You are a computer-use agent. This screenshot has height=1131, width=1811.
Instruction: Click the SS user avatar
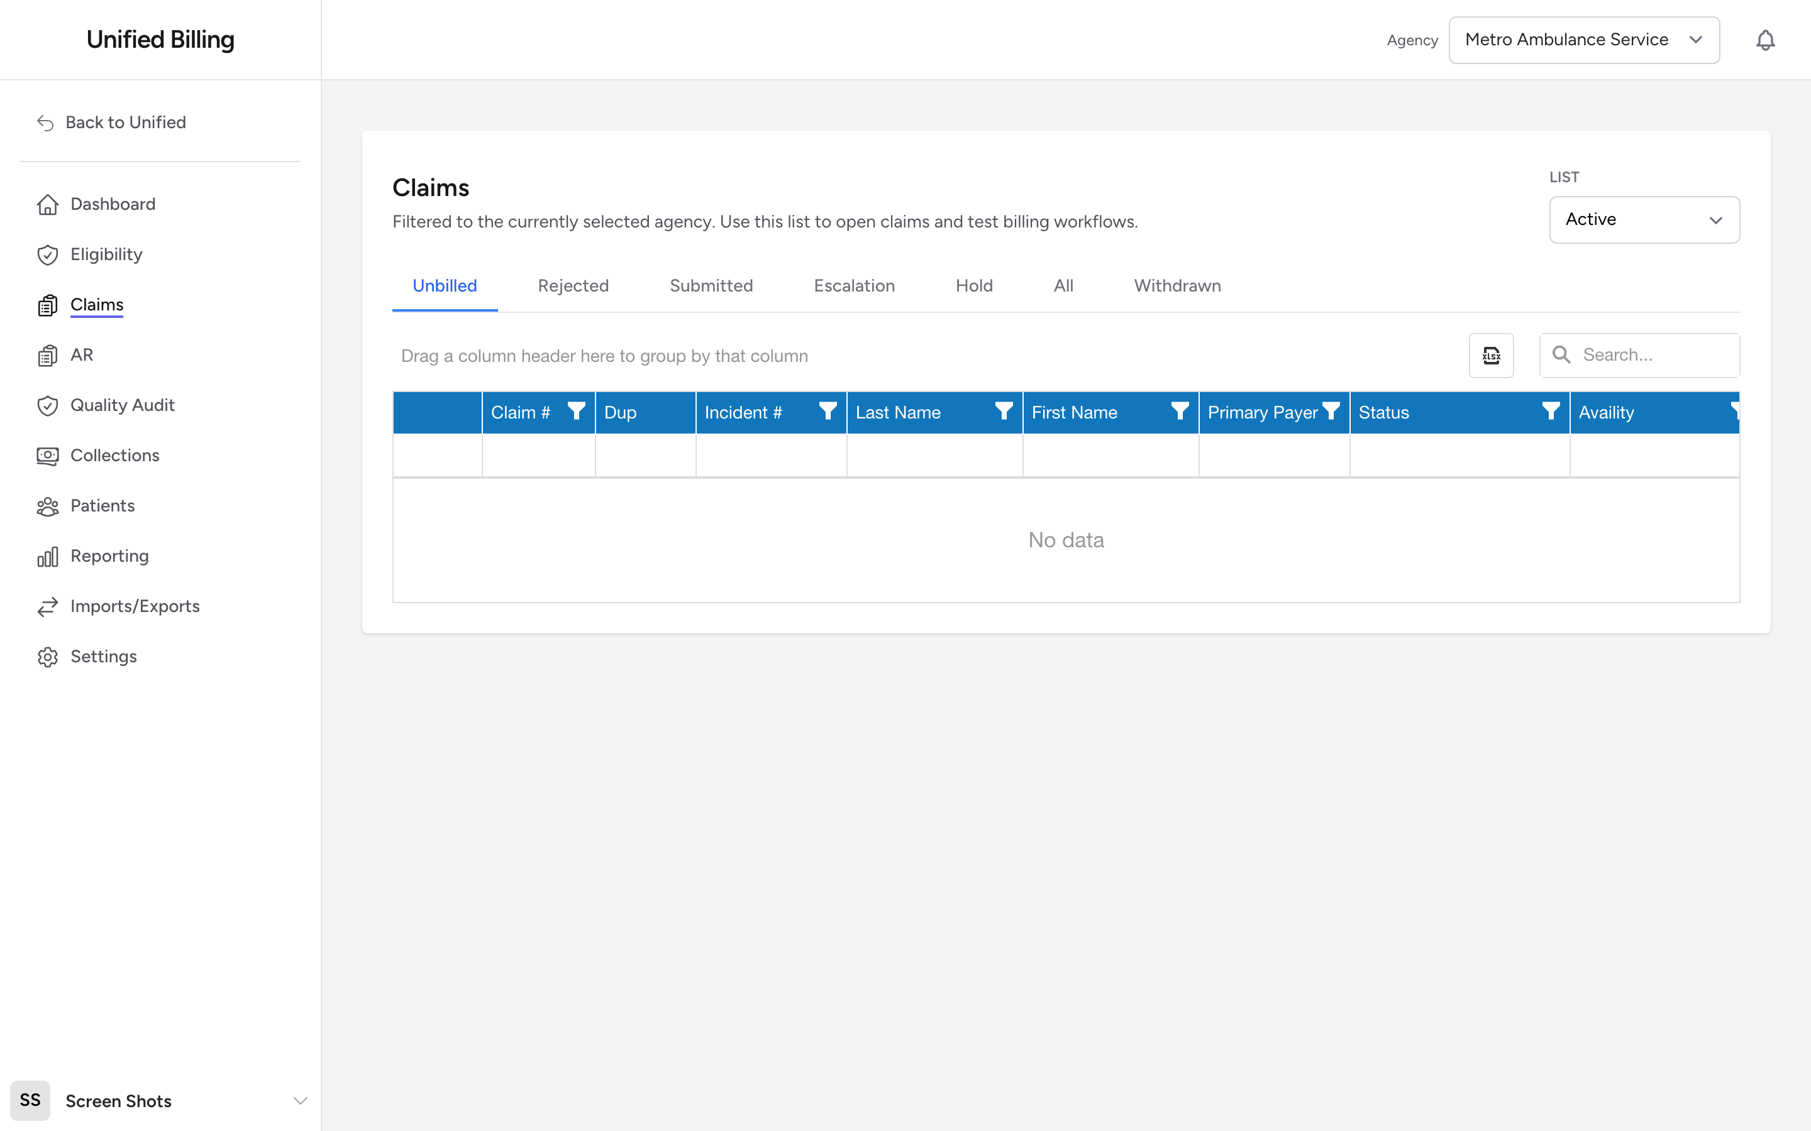click(30, 1100)
